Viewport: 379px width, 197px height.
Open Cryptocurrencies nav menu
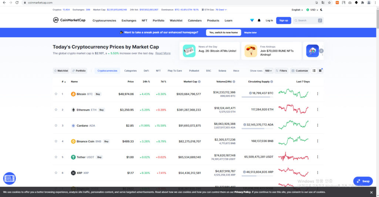click(104, 20)
